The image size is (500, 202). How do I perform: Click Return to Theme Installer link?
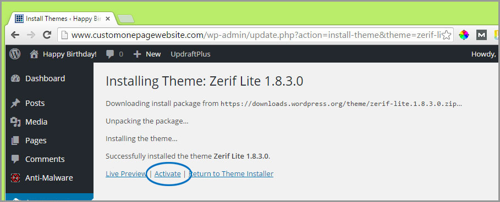[x=231, y=173]
